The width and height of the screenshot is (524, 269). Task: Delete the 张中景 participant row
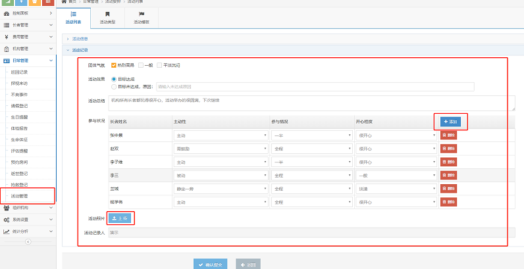[448, 135]
